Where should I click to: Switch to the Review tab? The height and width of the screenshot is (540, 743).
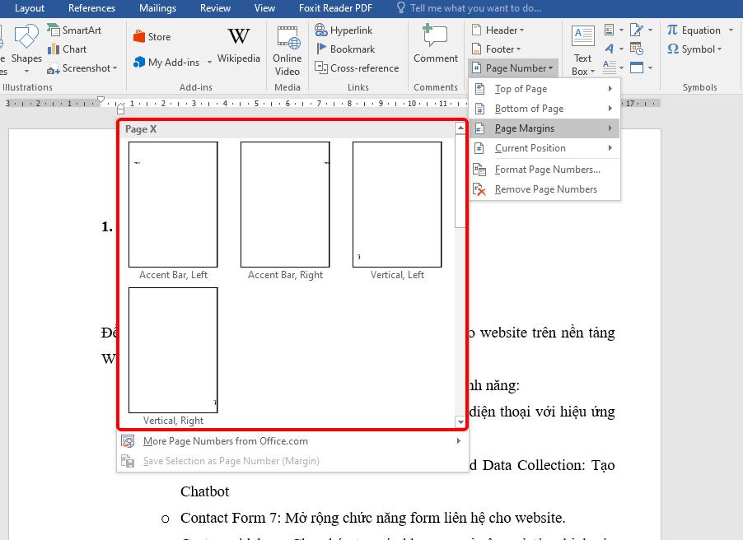pos(214,7)
